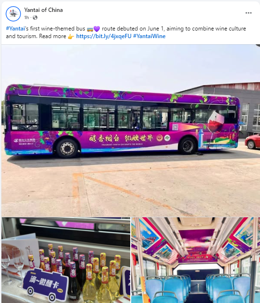Click the bus company logo near rear
The image size is (260, 303).
24,141
